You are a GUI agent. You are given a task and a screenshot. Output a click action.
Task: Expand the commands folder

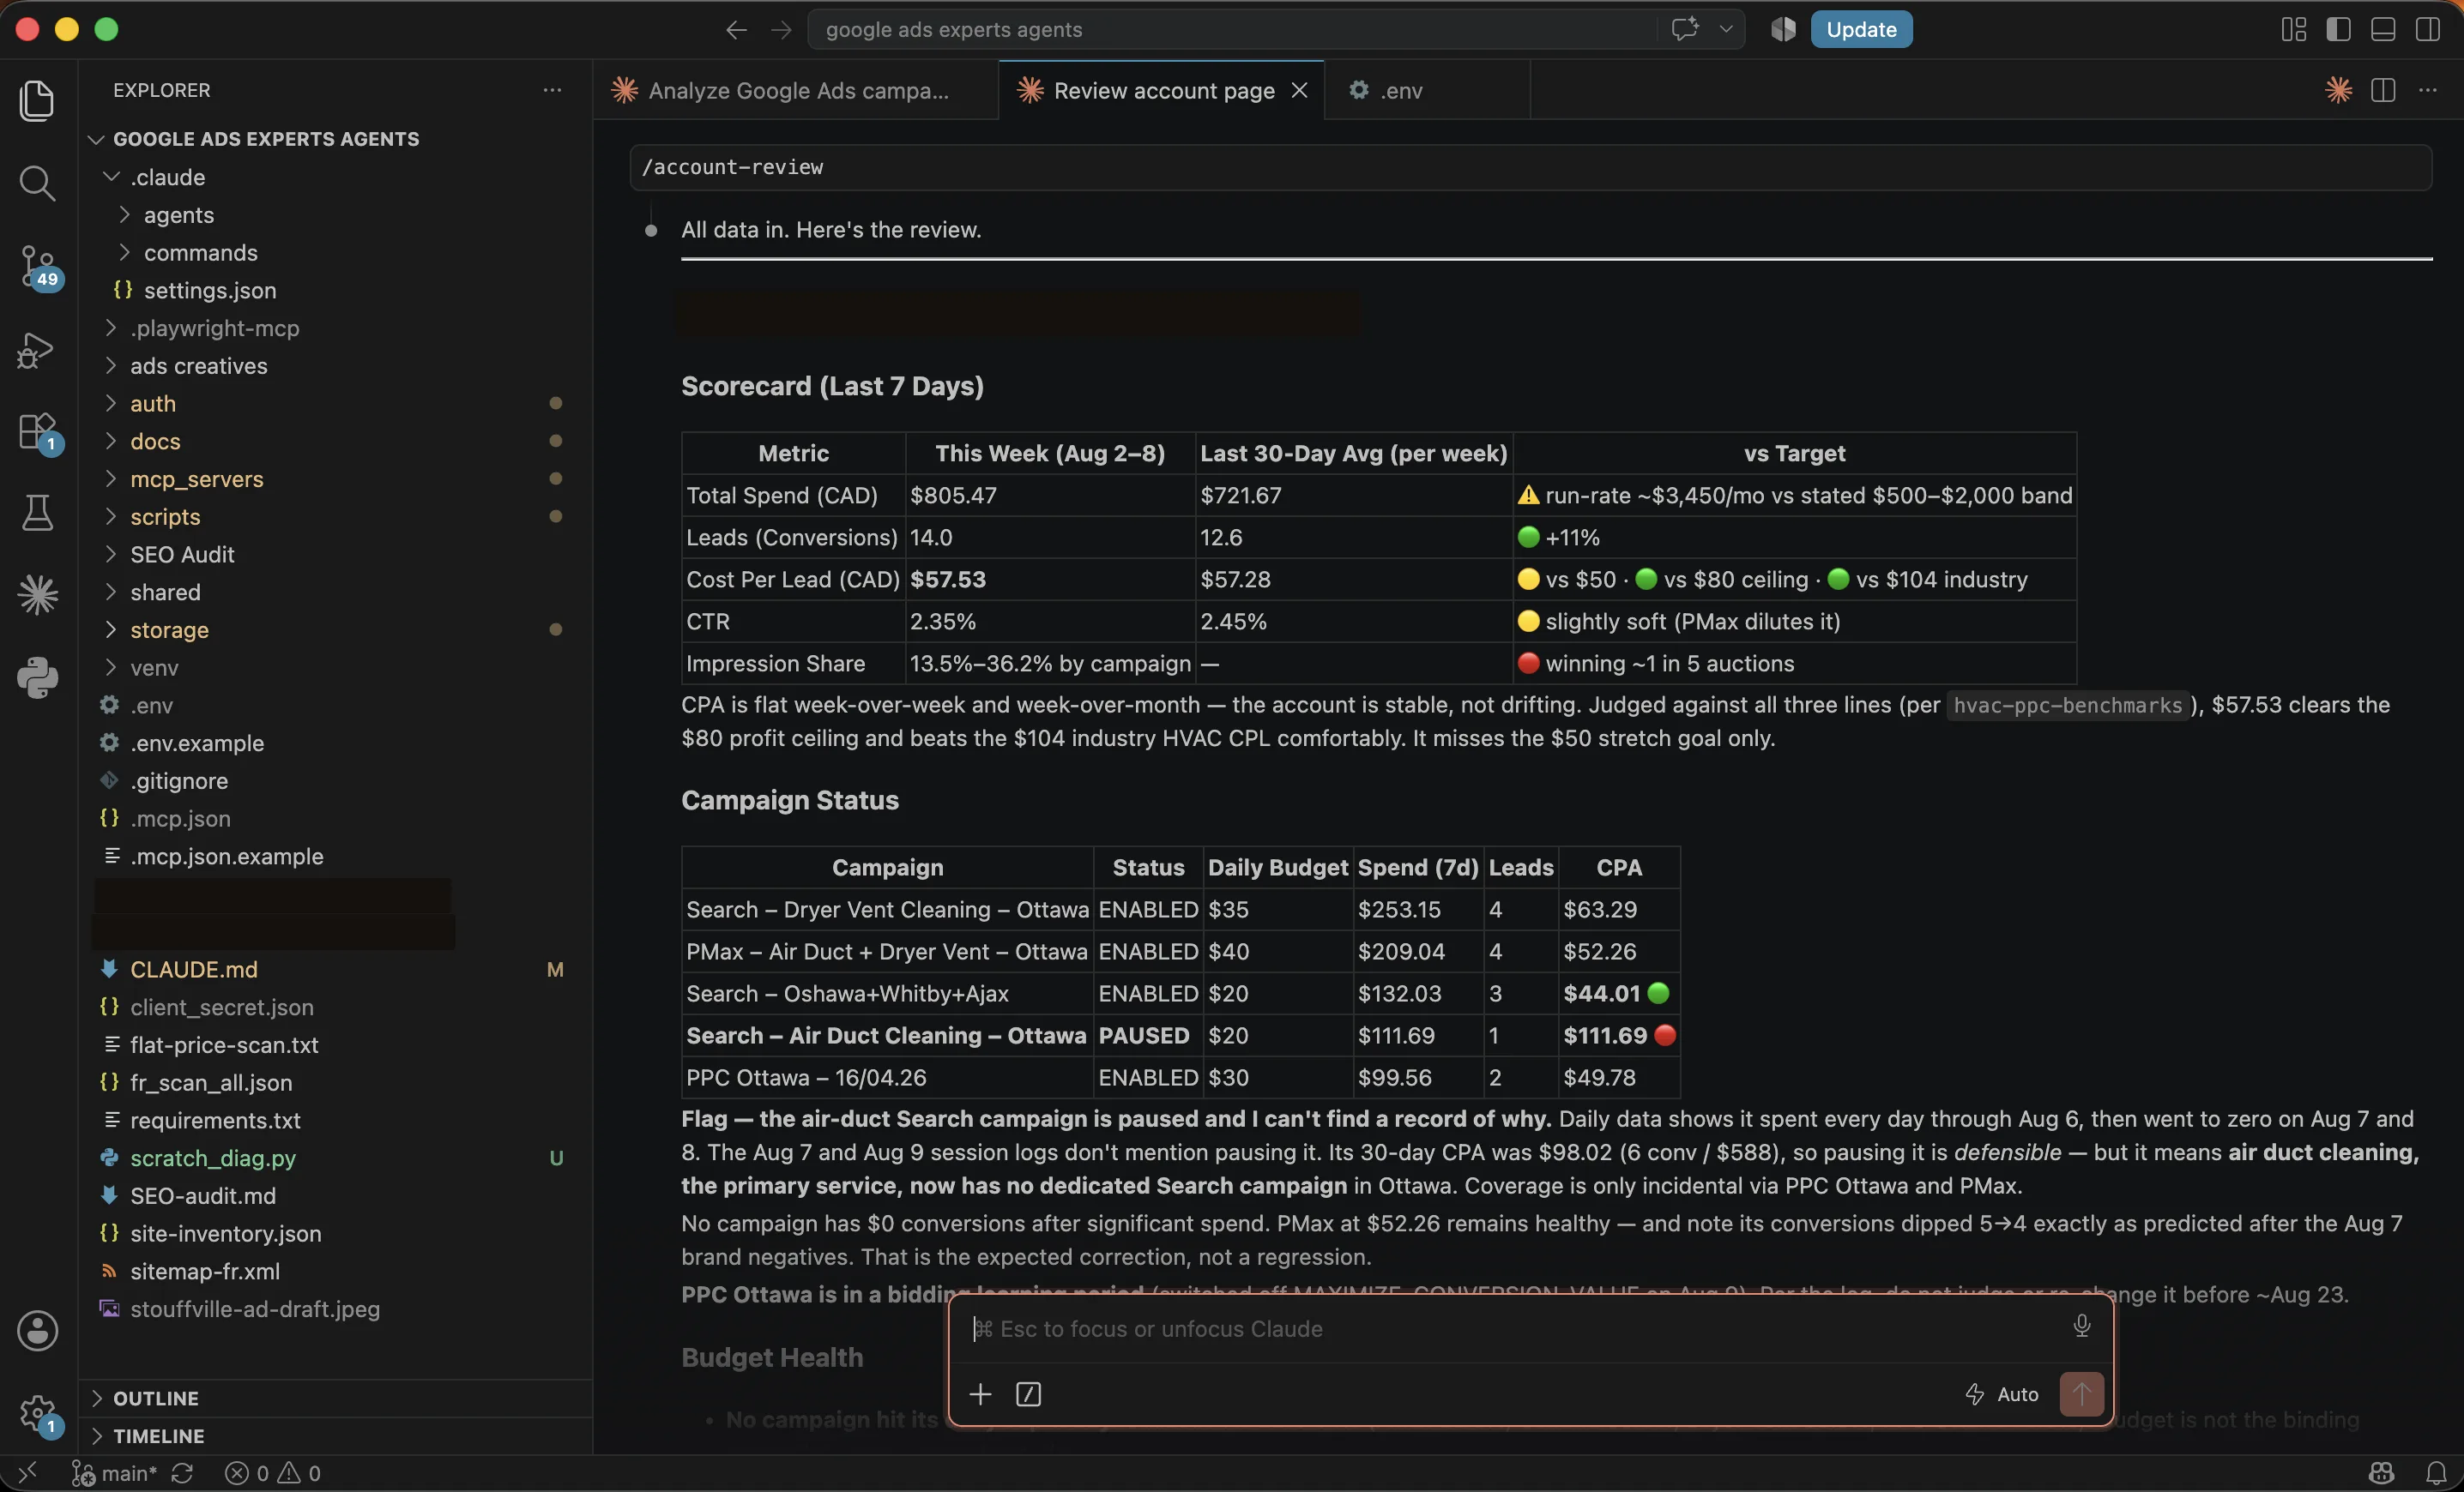click(200, 253)
